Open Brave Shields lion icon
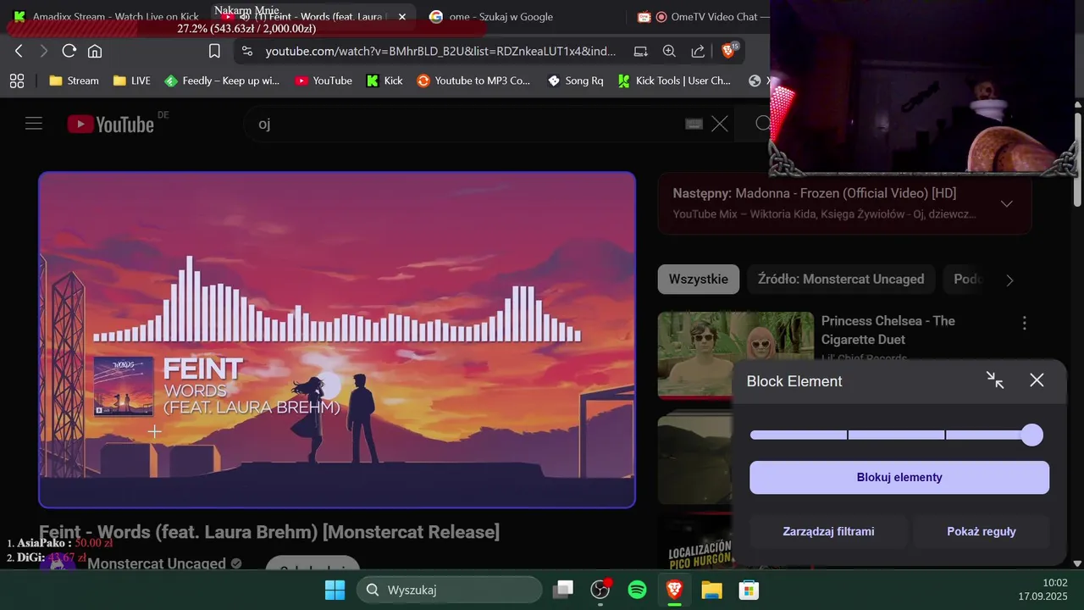1084x610 pixels. tap(728, 51)
